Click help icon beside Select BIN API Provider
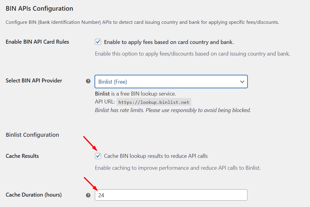Viewport: 310px width, 207px height. [x=88, y=81]
